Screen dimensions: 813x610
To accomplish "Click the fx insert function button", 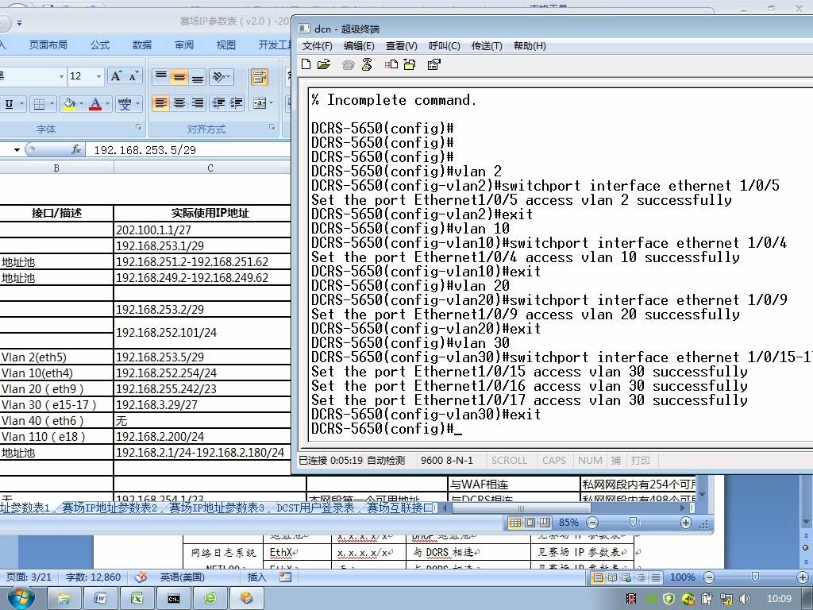I will pyautogui.click(x=76, y=150).
